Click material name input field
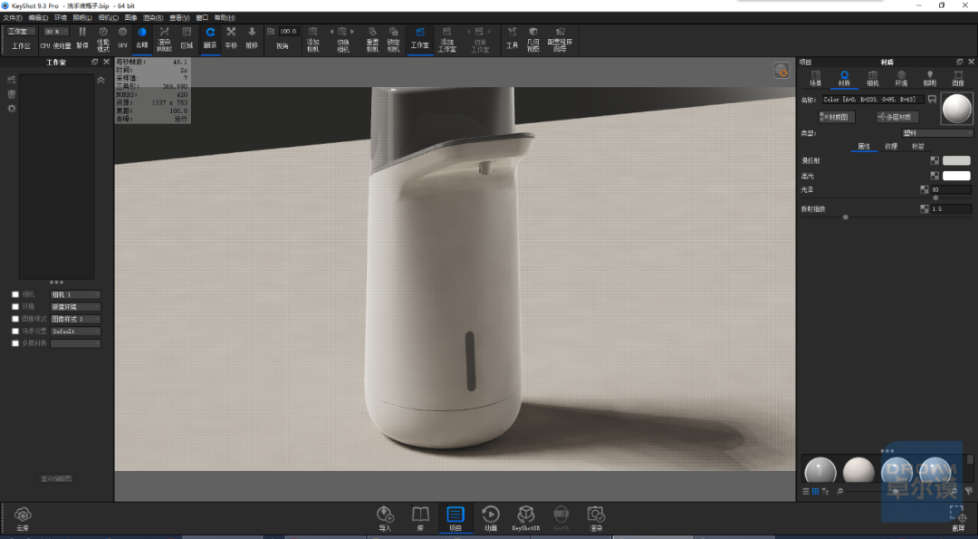This screenshot has height=539, width=978. [x=873, y=100]
